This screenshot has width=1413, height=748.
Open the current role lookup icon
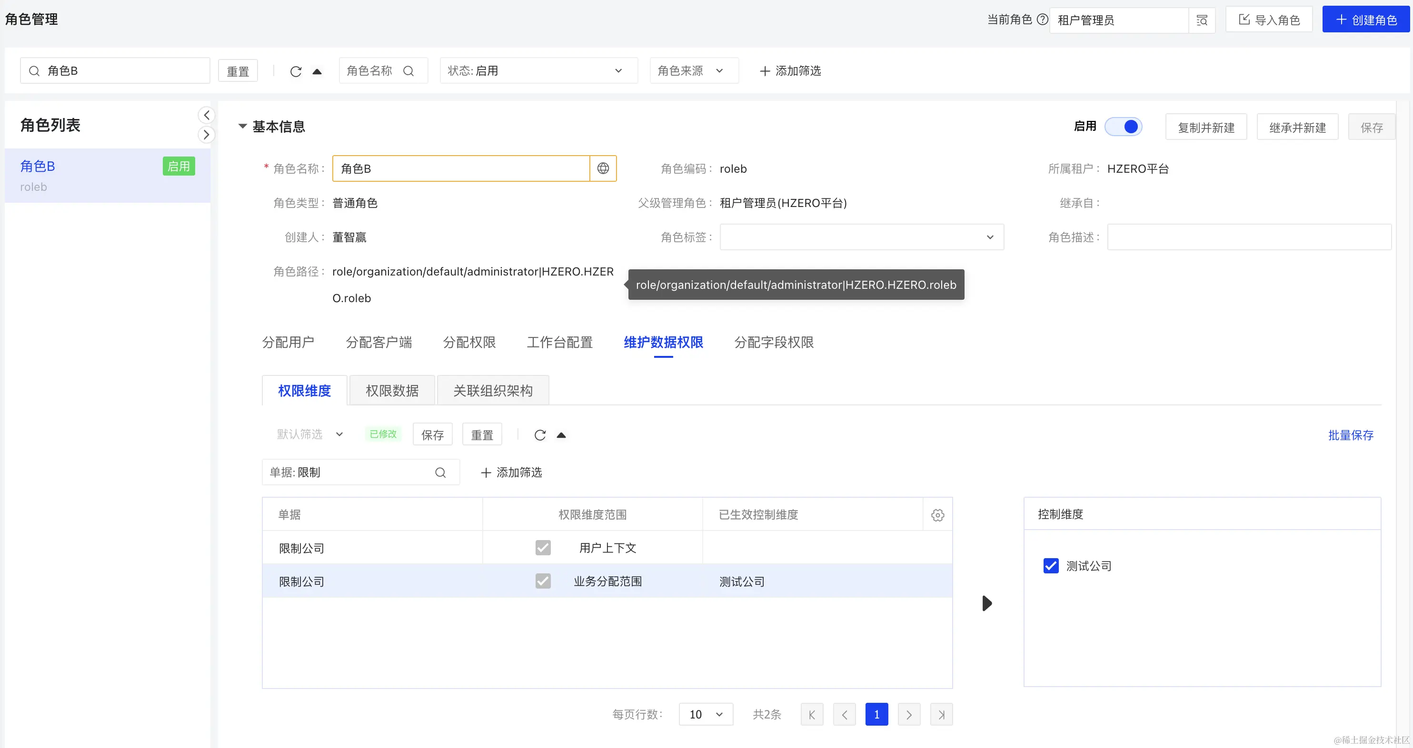(1202, 20)
